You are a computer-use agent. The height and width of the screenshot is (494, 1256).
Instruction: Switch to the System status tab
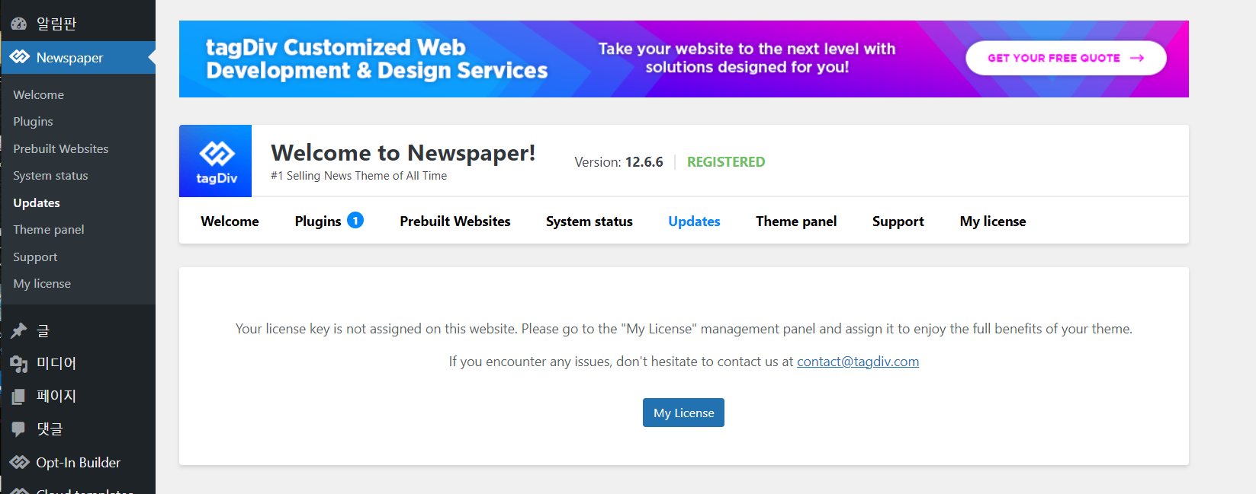point(589,221)
